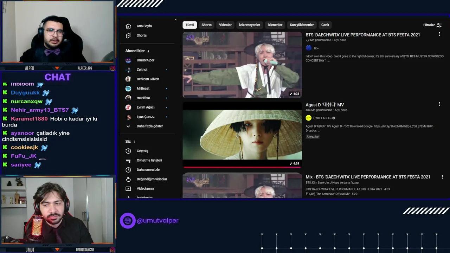450x253 pixels.
Task: Click the JK~ channel avatar
Action: (x=309, y=48)
